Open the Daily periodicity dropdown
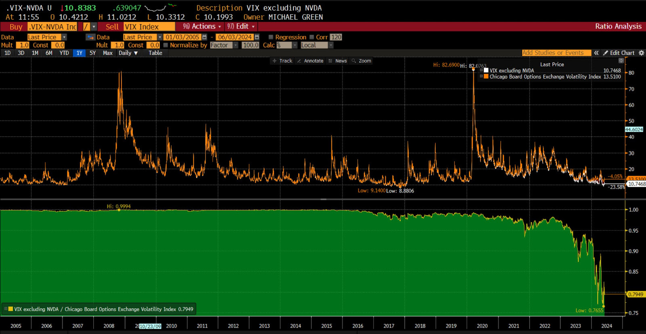The image size is (646, 334). (128, 53)
